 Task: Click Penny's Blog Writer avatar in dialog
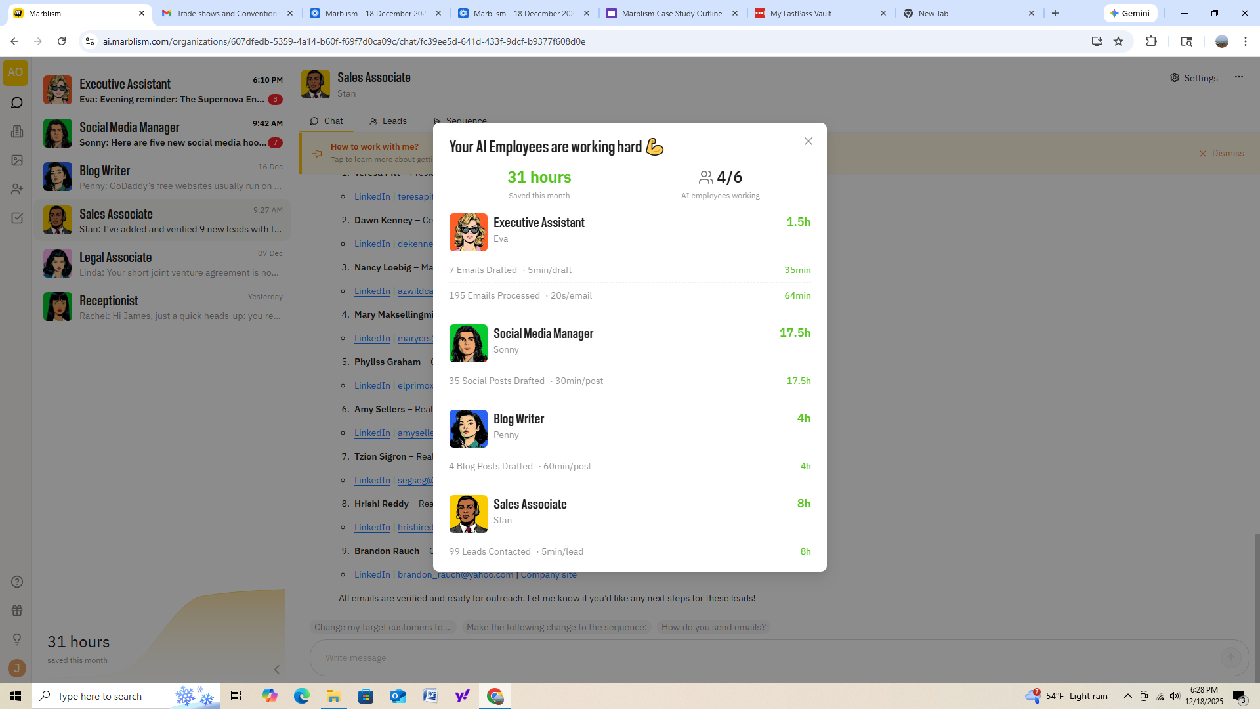(x=469, y=429)
